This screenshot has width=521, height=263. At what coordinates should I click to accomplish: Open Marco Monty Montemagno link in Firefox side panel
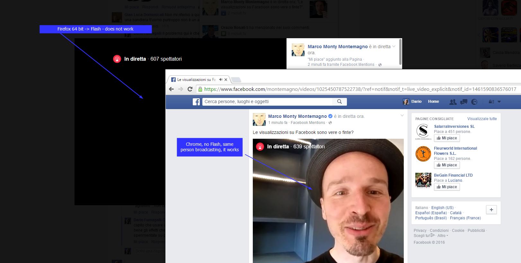pyautogui.click(x=338, y=47)
